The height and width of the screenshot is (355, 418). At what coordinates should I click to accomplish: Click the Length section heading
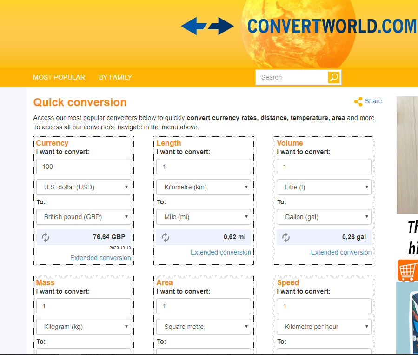coord(169,143)
